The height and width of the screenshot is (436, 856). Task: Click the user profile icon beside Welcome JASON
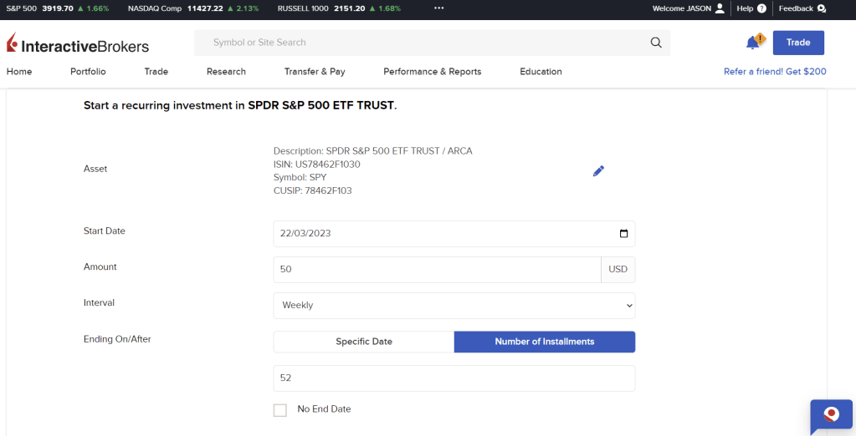point(720,8)
